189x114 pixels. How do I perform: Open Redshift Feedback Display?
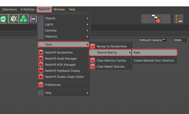64,71
